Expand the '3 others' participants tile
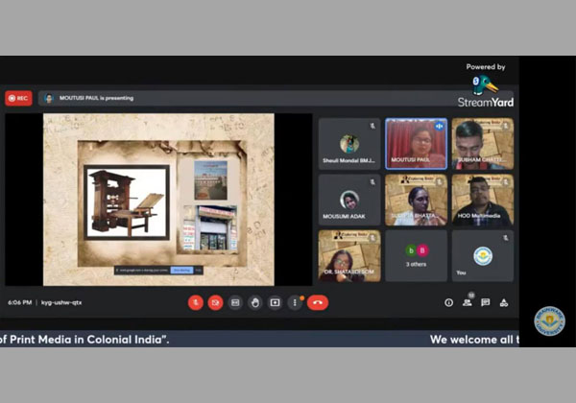This screenshot has height=403, width=576. coord(416,255)
